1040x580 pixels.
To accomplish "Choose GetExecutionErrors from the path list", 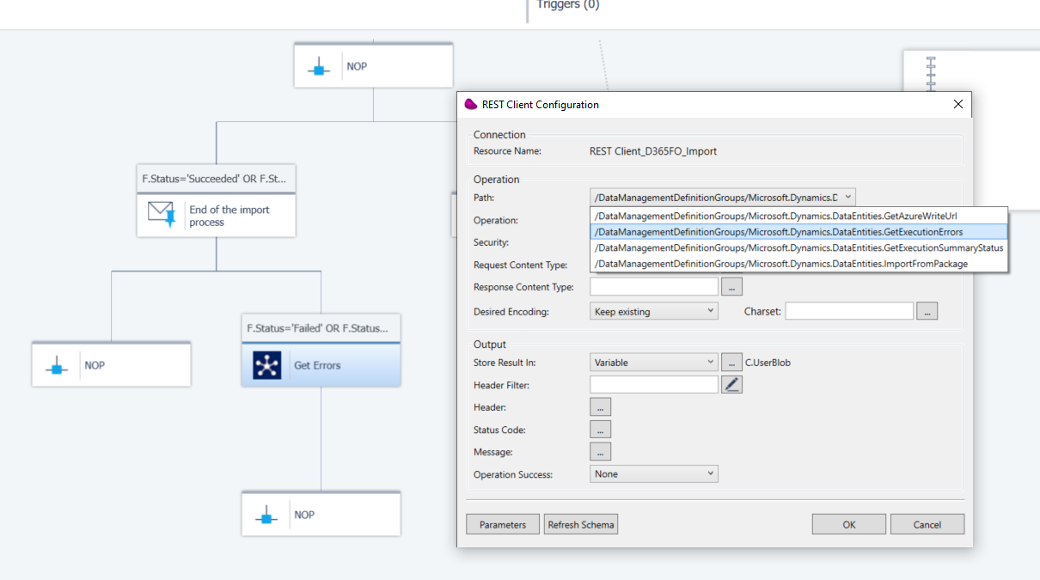I will 798,232.
